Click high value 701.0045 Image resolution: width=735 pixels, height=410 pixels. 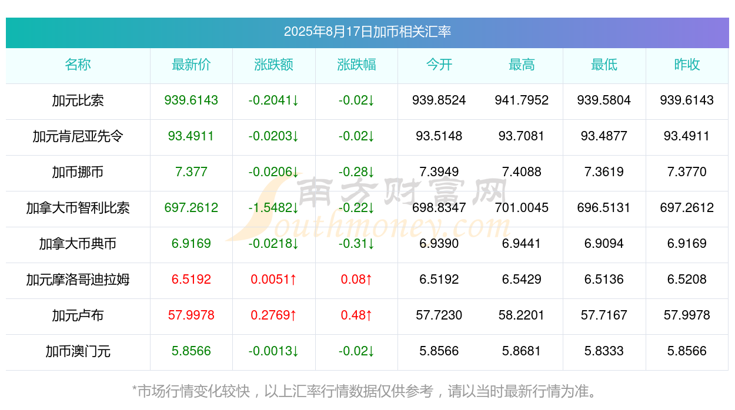tap(522, 208)
